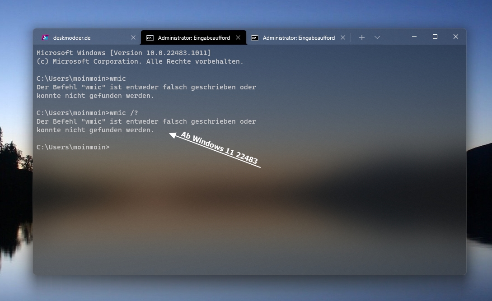The height and width of the screenshot is (301, 492).
Task: Switch to the last Administrator: Eingabeaufford tab
Action: click(299, 37)
